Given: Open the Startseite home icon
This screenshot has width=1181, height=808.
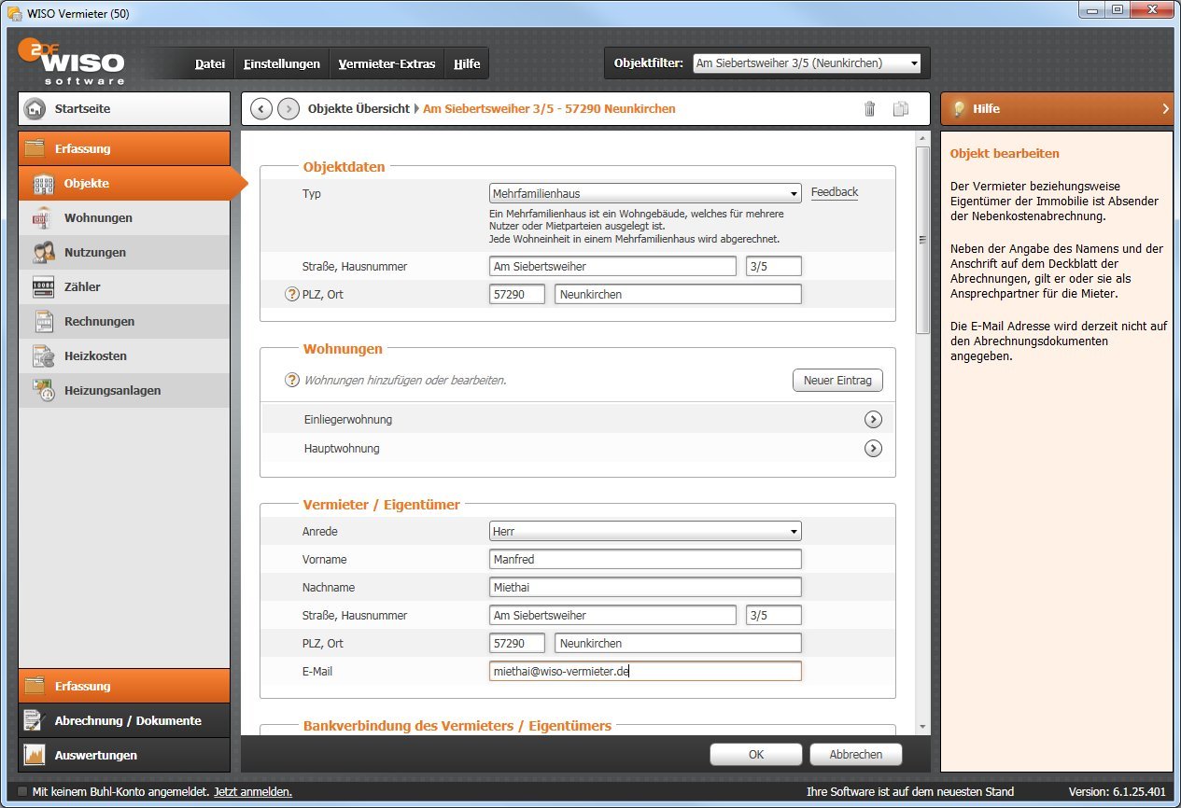Looking at the screenshot, I should pyautogui.click(x=35, y=108).
